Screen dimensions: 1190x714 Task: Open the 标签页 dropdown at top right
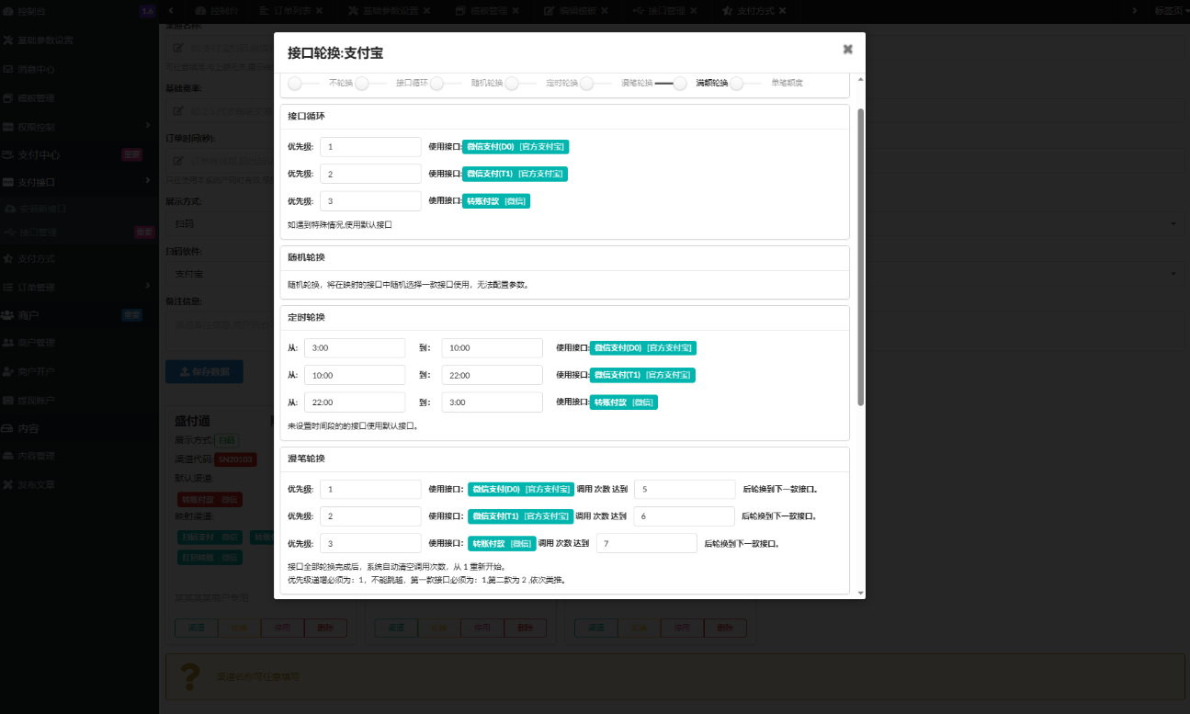pos(1172,11)
